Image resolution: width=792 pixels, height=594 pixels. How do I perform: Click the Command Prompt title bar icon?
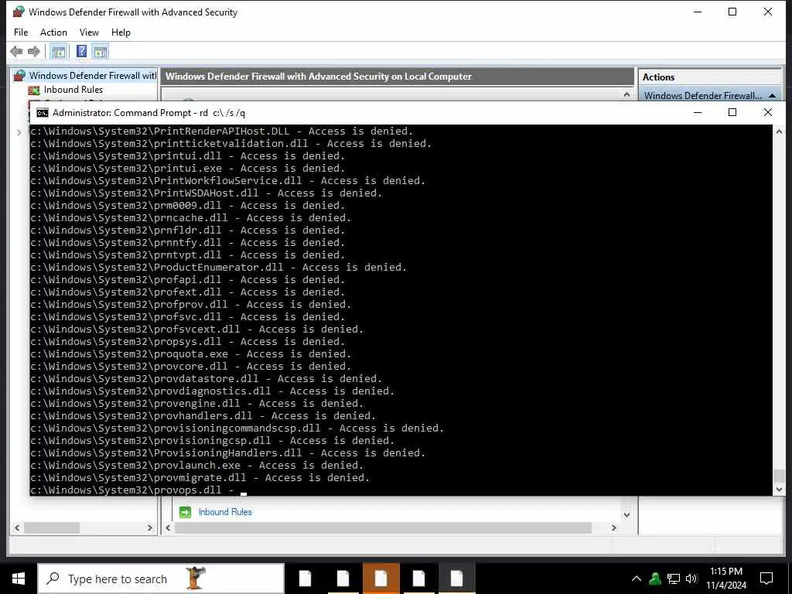(x=43, y=113)
